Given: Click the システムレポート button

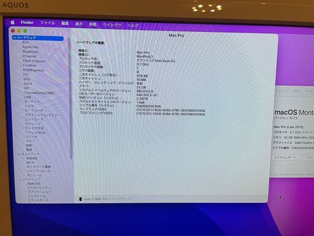Looking at the screenshot, I should 286,157.
